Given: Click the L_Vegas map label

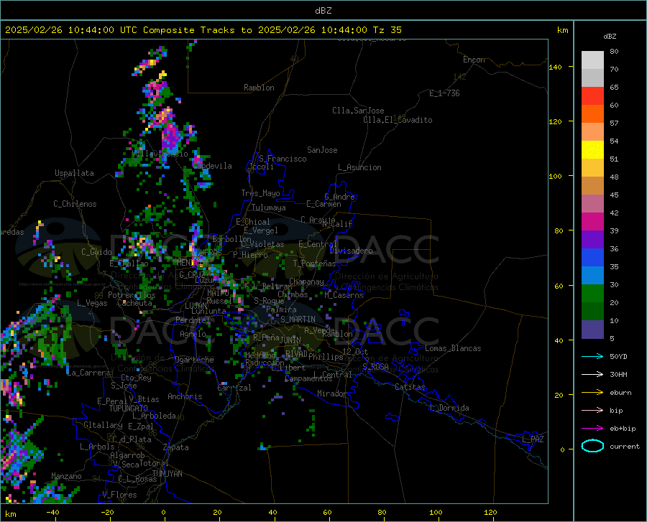Looking at the screenshot, I should 93,303.
